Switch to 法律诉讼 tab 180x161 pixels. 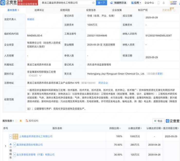coord(39,10)
